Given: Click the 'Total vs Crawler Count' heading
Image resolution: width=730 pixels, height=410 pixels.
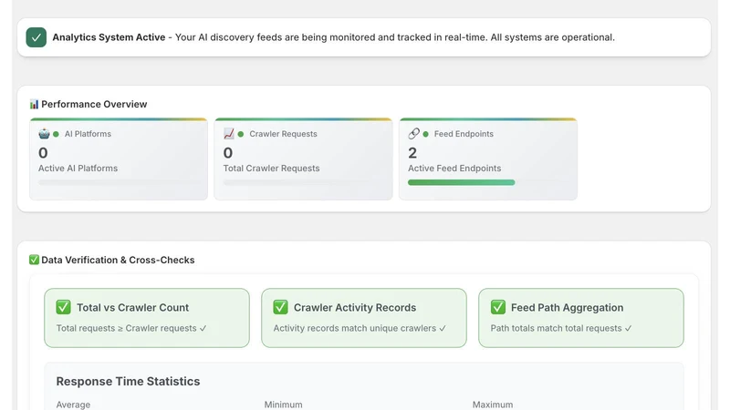Looking at the screenshot, I should click(132, 307).
